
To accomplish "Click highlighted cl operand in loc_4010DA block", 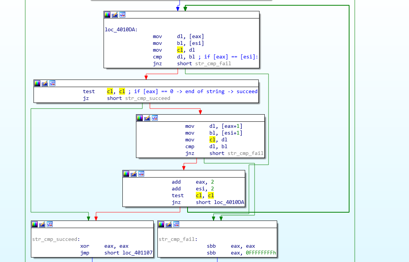I will click(180, 50).
